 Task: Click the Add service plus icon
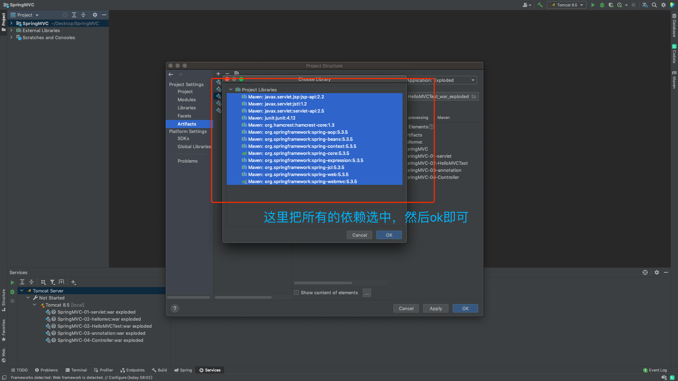click(x=73, y=282)
